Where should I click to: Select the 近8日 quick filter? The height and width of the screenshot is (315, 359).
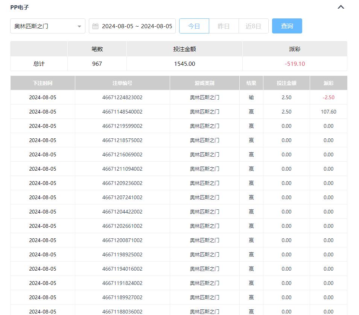[253, 26]
